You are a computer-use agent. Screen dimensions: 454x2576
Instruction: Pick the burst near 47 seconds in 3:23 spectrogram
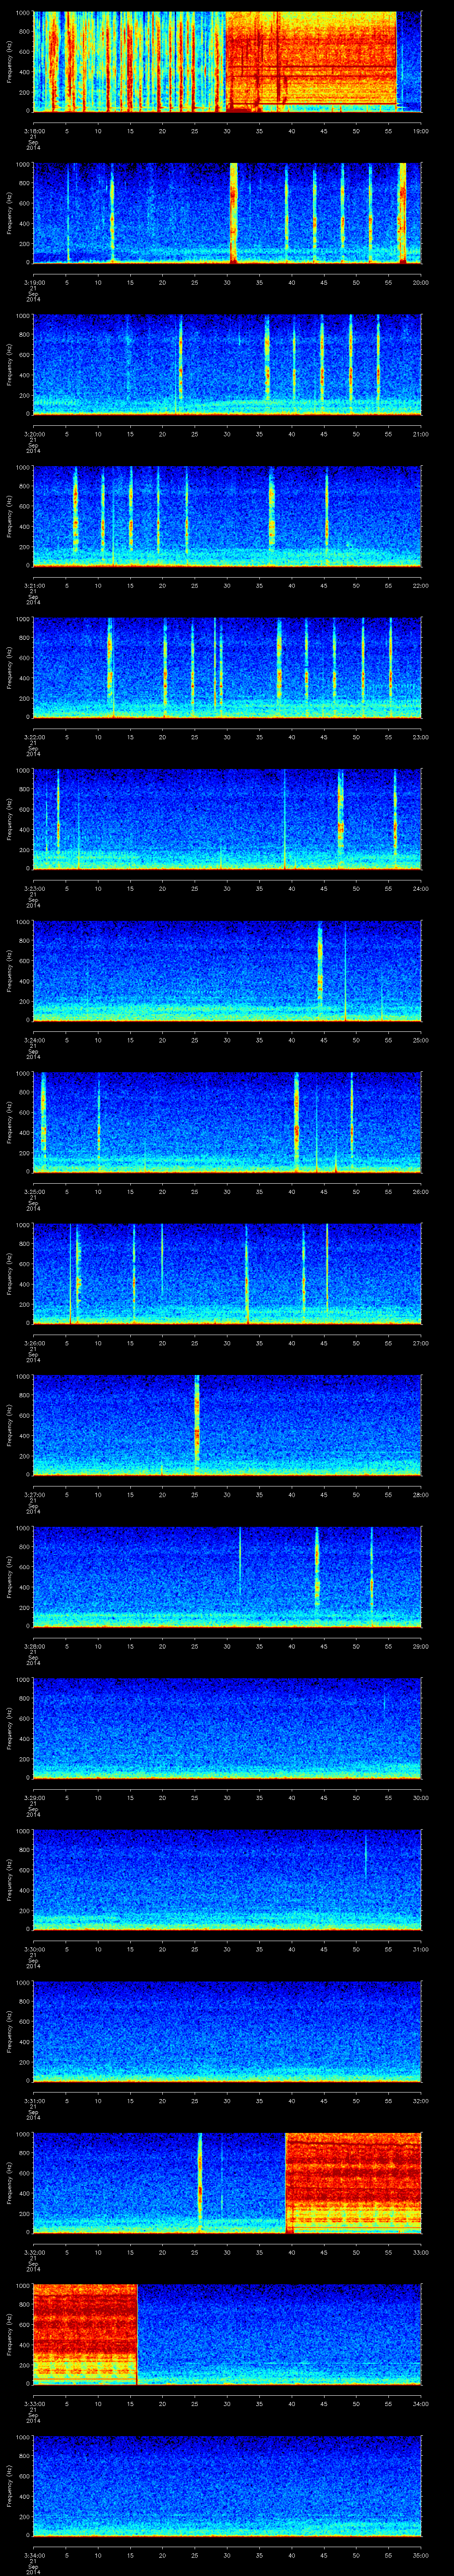coord(340,818)
